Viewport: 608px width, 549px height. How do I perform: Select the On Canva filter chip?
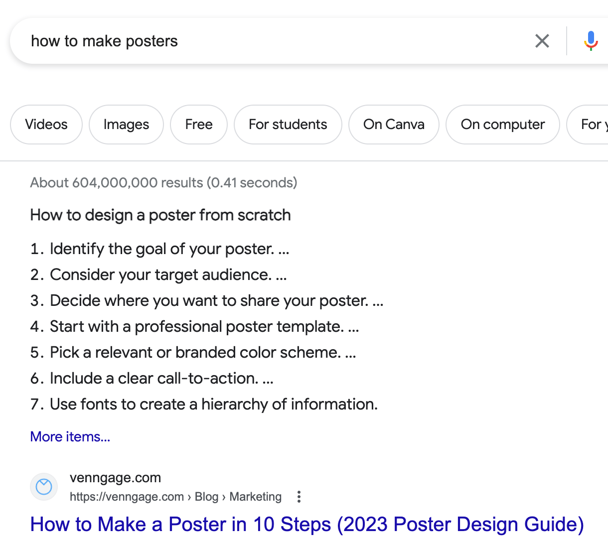pyautogui.click(x=394, y=125)
